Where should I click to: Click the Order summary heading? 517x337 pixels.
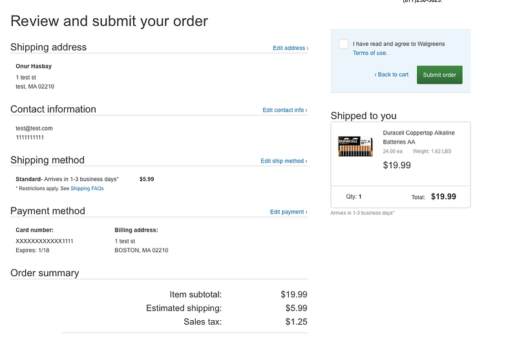(x=45, y=273)
